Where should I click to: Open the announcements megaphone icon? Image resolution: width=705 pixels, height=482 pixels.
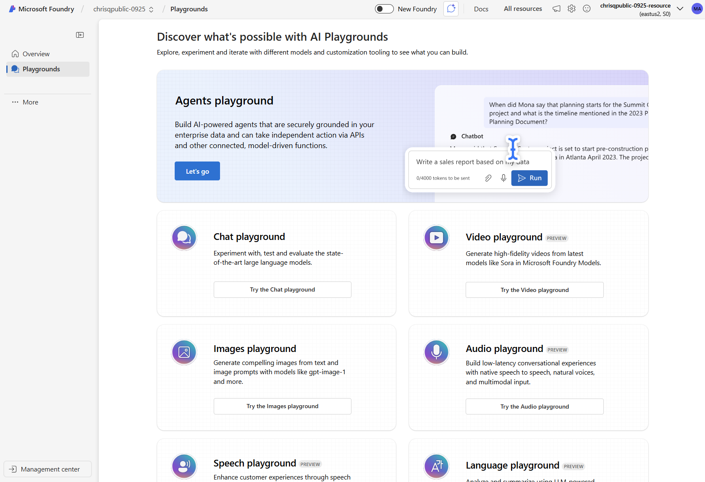556,9
